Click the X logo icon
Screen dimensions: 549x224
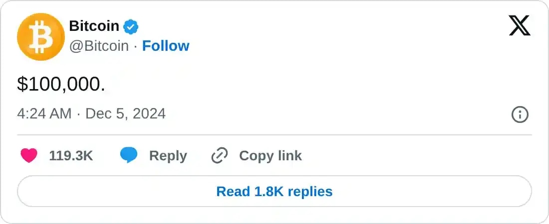click(520, 25)
